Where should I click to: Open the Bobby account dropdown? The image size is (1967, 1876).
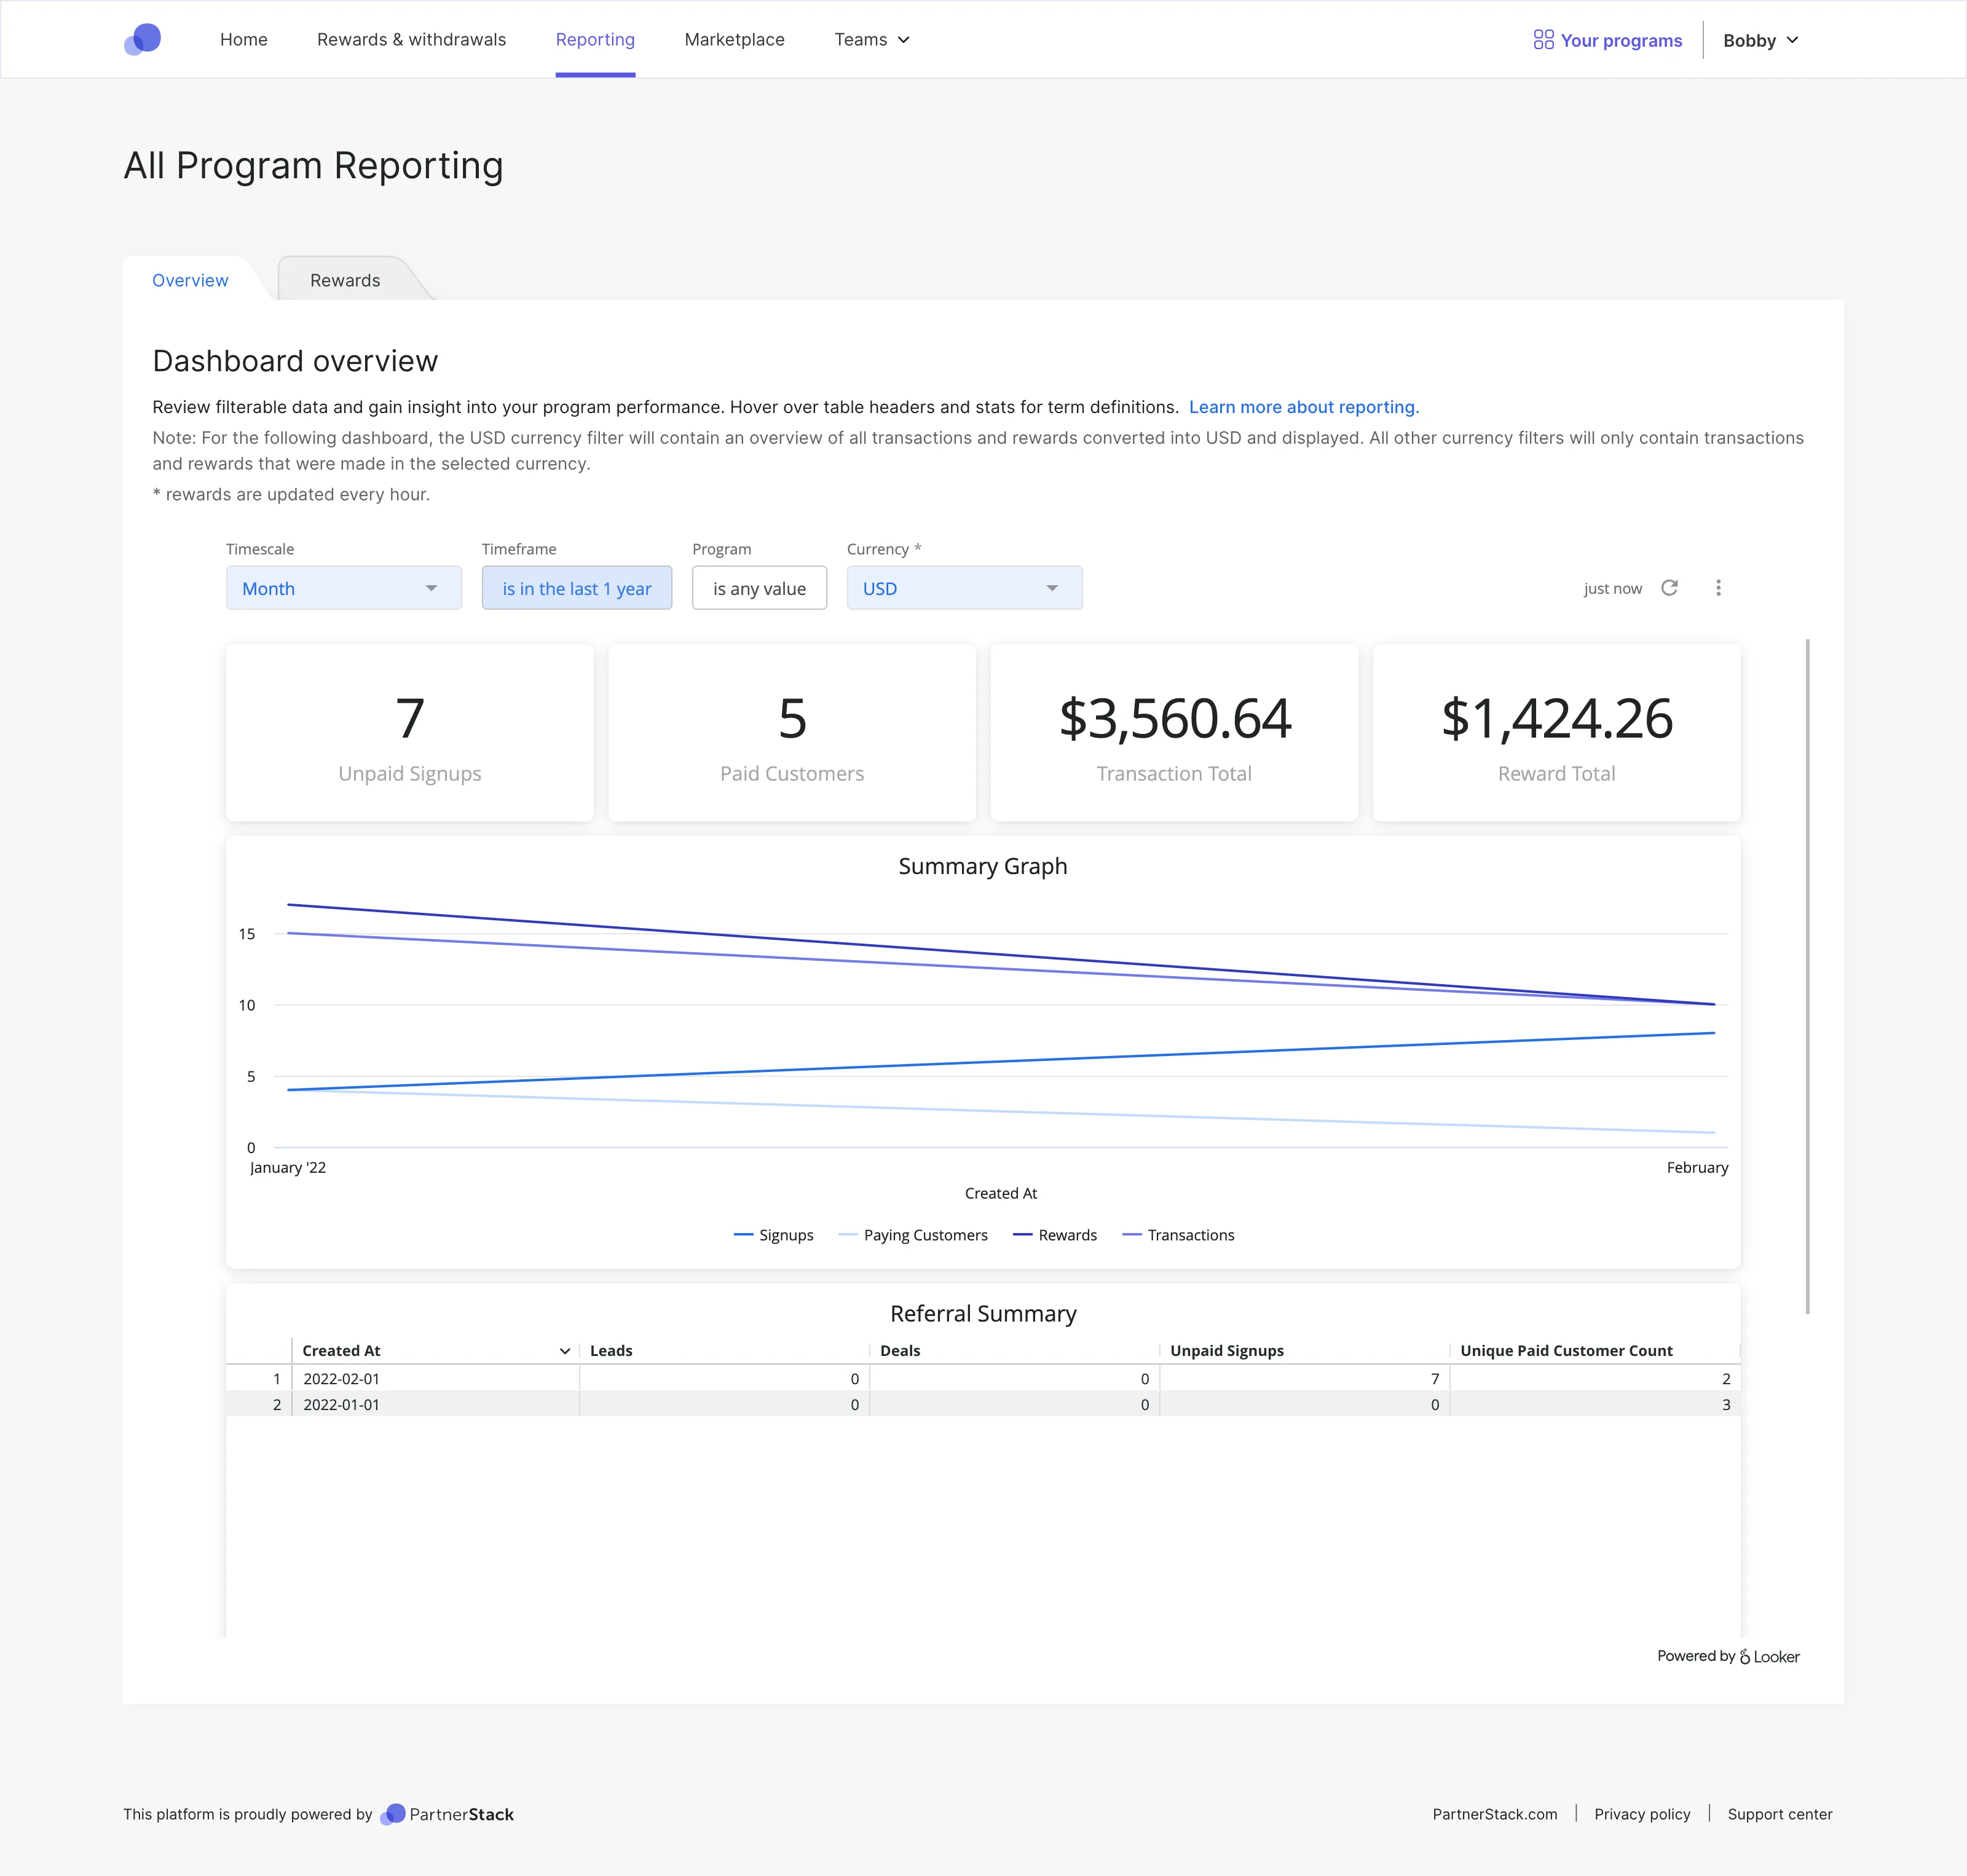[1760, 41]
